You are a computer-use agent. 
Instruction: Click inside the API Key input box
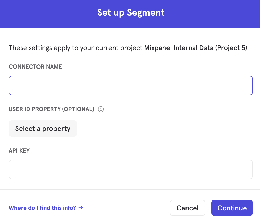coord(131,169)
